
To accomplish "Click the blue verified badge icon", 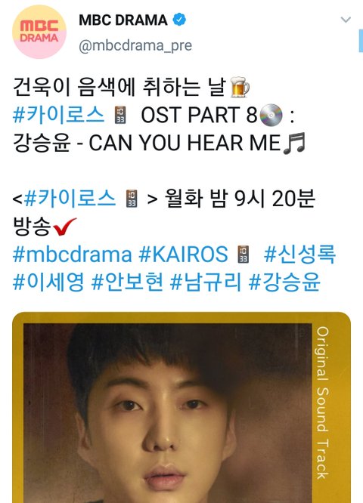I will [179, 20].
